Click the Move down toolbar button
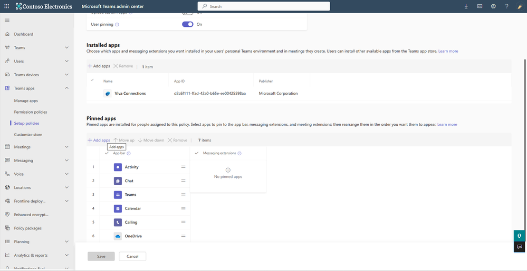The image size is (527, 271). pyautogui.click(x=151, y=140)
